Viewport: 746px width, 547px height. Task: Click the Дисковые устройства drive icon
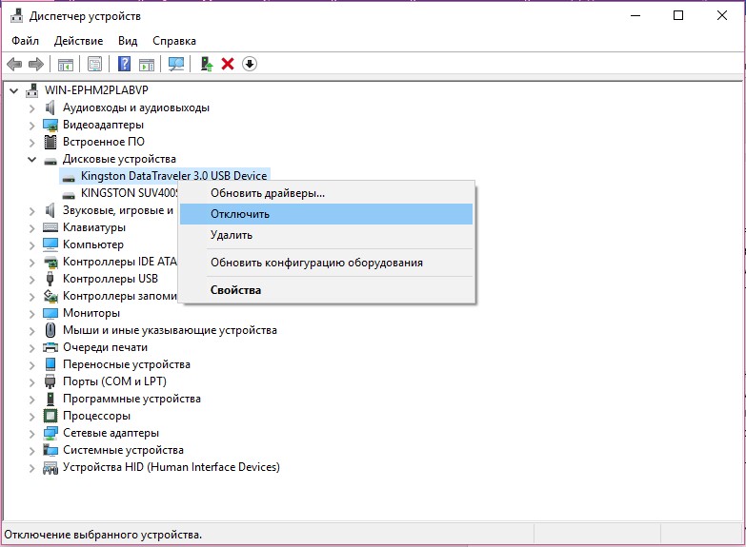[50, 161]
